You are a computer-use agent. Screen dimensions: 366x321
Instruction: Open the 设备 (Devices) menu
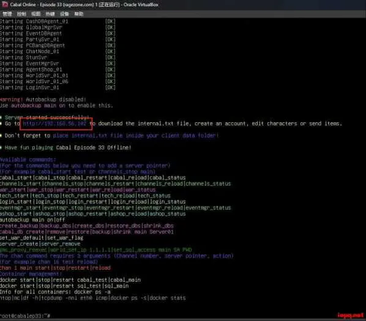(x=64, y=14)
